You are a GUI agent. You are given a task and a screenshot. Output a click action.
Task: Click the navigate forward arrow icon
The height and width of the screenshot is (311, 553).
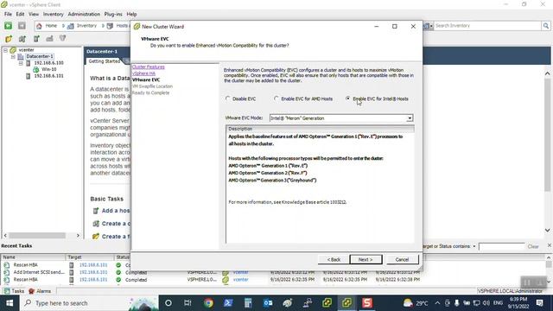click(22, 26)
